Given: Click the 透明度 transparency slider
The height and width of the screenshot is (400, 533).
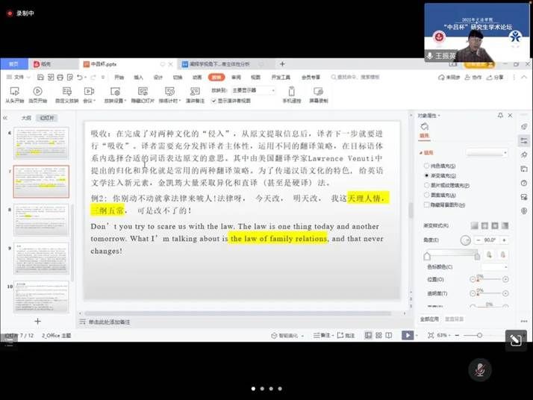Looking at the screenshot, I should (x=489, y=294).
